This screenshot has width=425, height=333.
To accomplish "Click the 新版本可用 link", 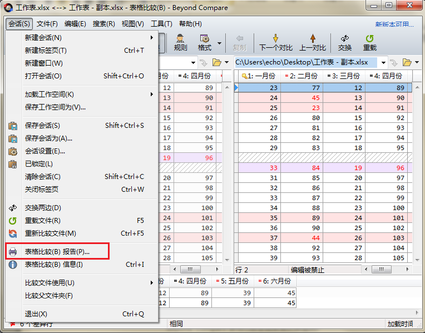I will [x=394, y=24].
